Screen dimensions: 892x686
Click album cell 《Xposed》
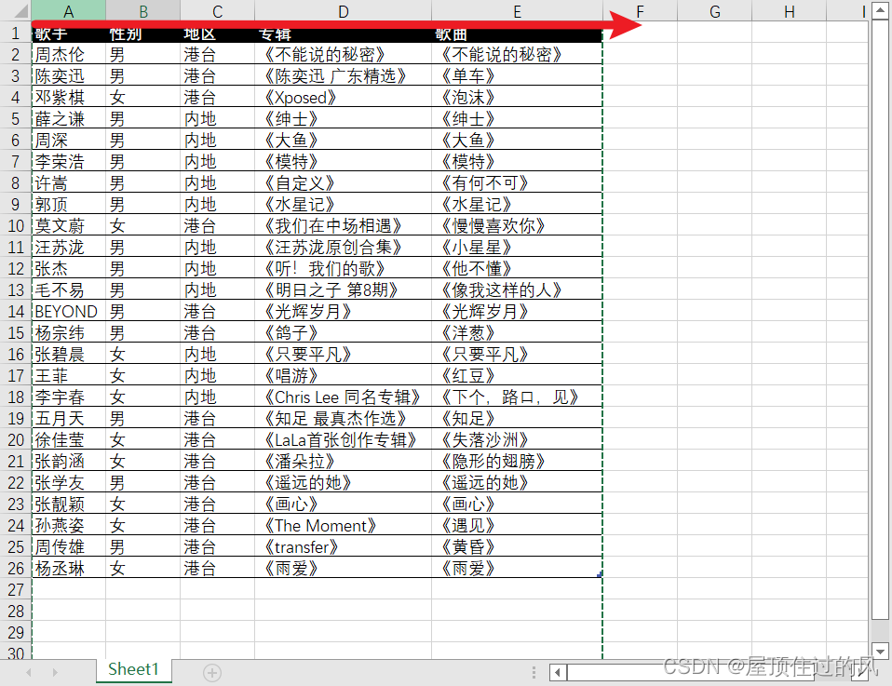tap(343, 97)
